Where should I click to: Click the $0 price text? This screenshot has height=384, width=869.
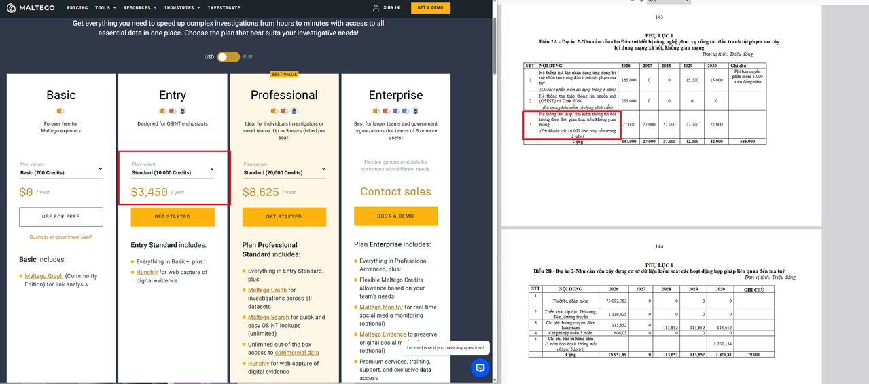[x=26, y=192]
